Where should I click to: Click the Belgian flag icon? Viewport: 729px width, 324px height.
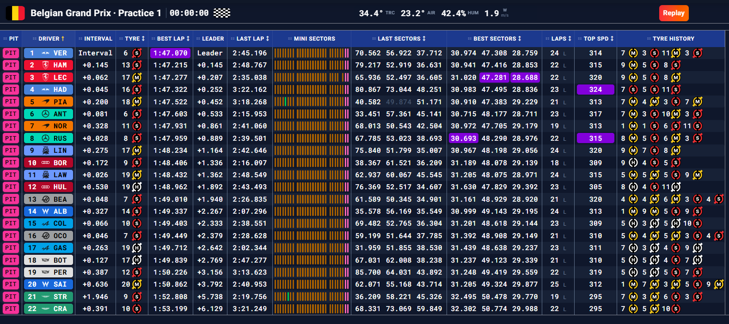pyautogui.click(x=15, y=13)
